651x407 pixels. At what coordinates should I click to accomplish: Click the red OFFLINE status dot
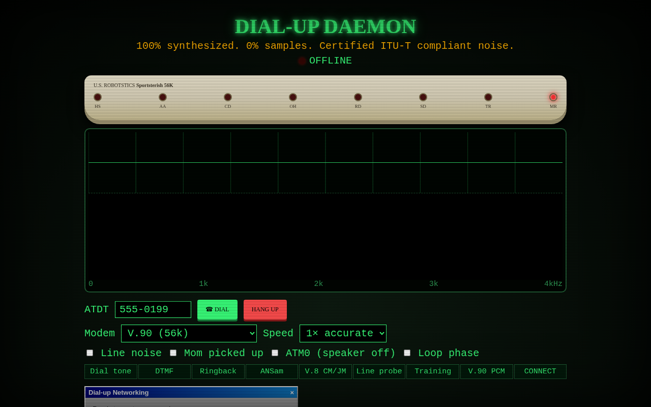coord(302,61)
